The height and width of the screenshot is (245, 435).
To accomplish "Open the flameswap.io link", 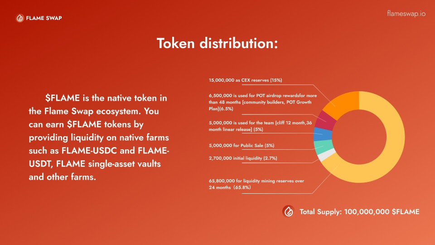I will [x=406, y=14].
